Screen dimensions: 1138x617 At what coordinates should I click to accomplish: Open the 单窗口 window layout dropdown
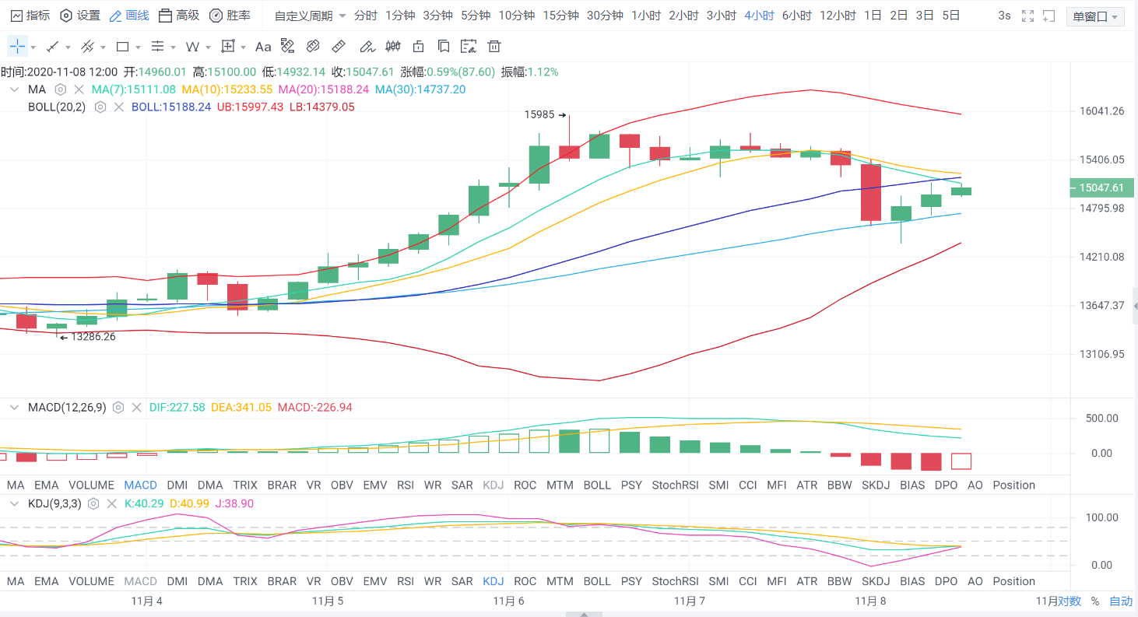pos(1096,16)
